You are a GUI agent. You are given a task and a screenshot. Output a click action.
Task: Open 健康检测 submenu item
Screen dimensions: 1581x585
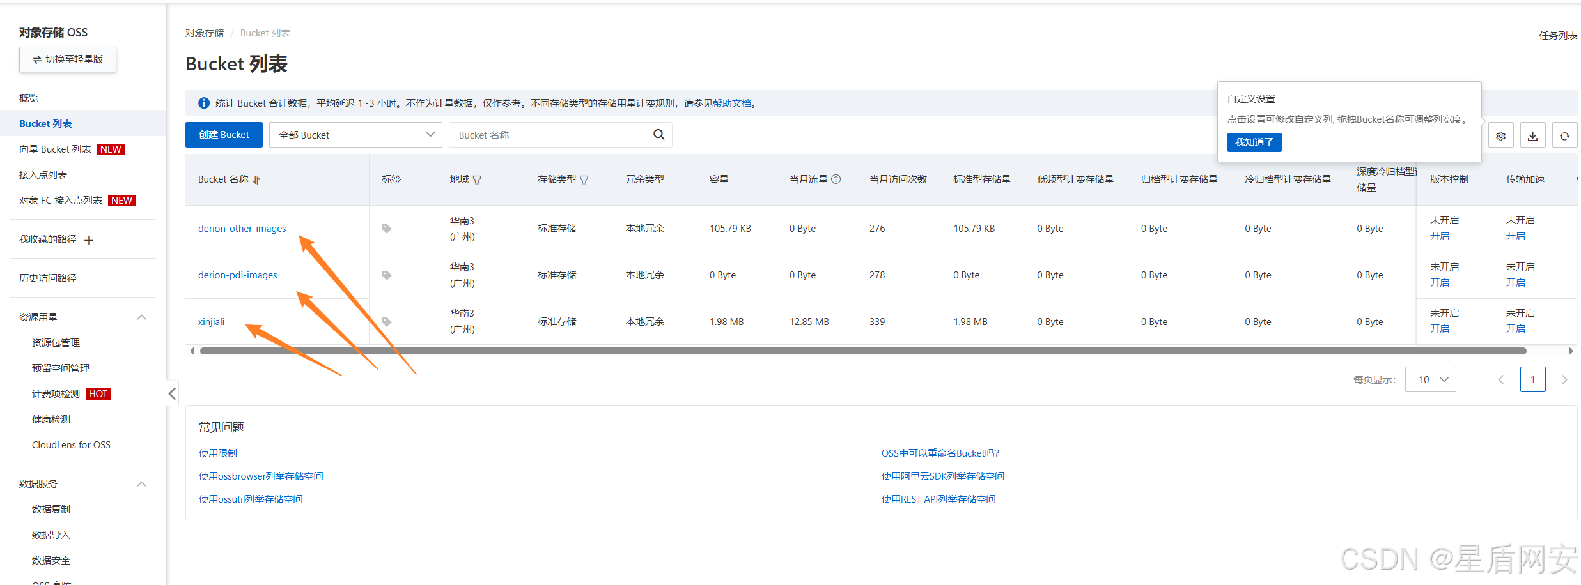(x=51, y=419)
